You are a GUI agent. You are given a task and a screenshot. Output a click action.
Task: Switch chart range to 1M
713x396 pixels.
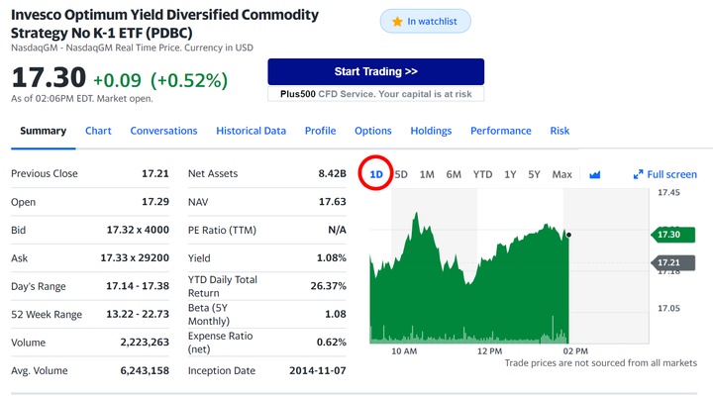(x=427, y=174)
